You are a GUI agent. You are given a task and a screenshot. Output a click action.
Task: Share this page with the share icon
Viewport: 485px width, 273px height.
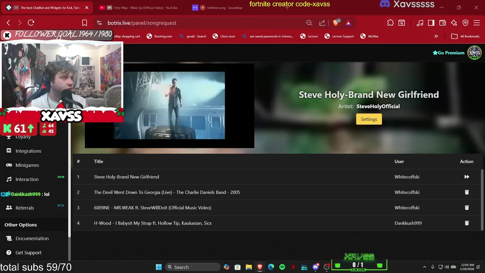pyautogui.click(x=322, y=23)
